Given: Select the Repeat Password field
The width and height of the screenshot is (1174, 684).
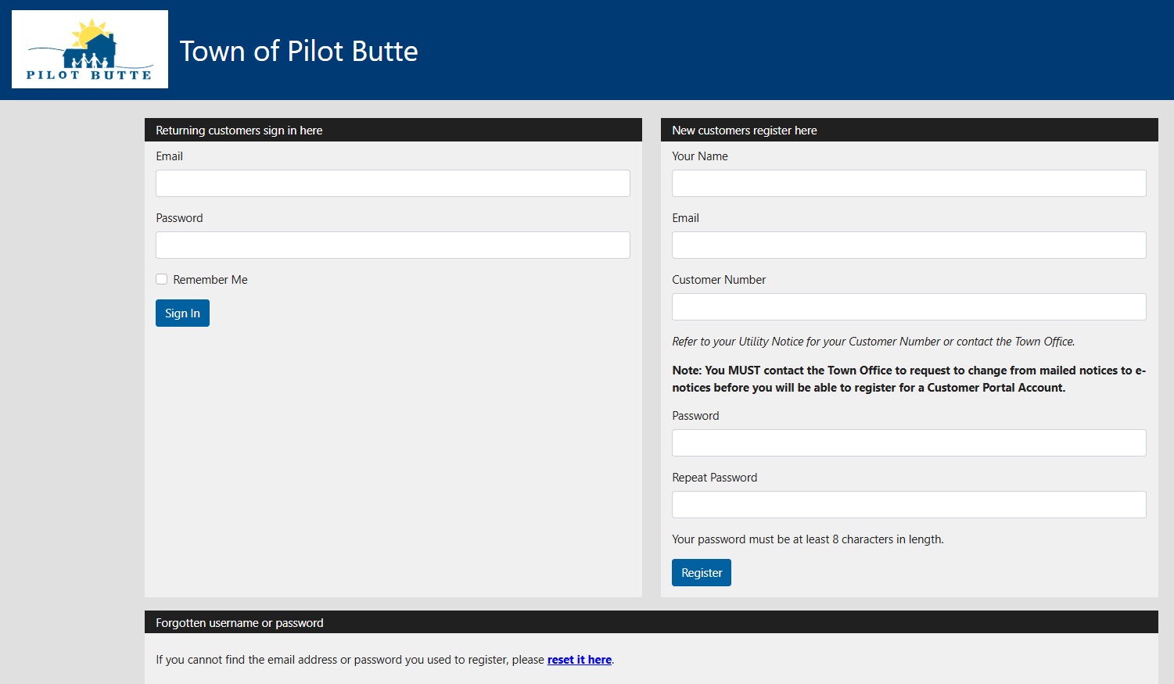Looking at the screenshot, I should (909, 505).
